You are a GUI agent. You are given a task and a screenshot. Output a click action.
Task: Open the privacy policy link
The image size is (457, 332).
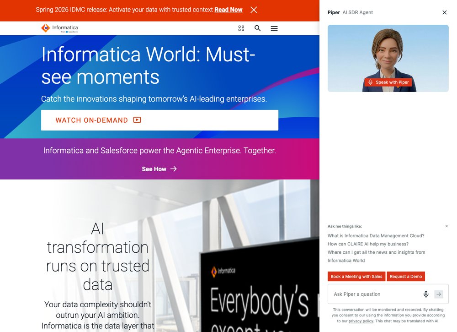tap(361, 321)
